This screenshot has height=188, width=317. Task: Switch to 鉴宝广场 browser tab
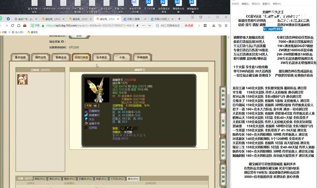(26, 19)
